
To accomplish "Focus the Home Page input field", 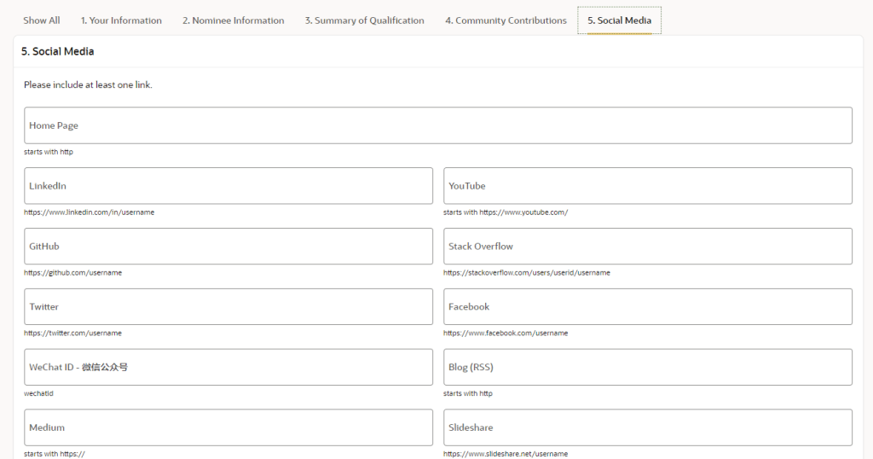I will tap(437, 125).
